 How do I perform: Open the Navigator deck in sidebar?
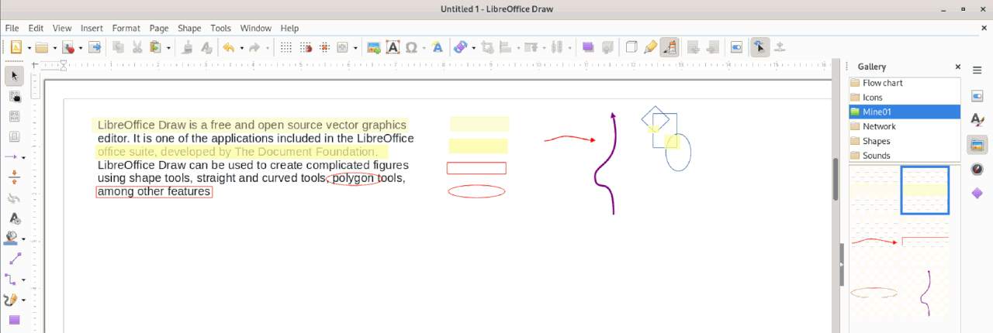coord(977,169)
